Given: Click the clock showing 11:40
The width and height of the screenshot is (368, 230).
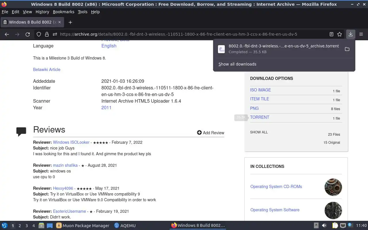Looking at the screenshot, I should (361, 225).
